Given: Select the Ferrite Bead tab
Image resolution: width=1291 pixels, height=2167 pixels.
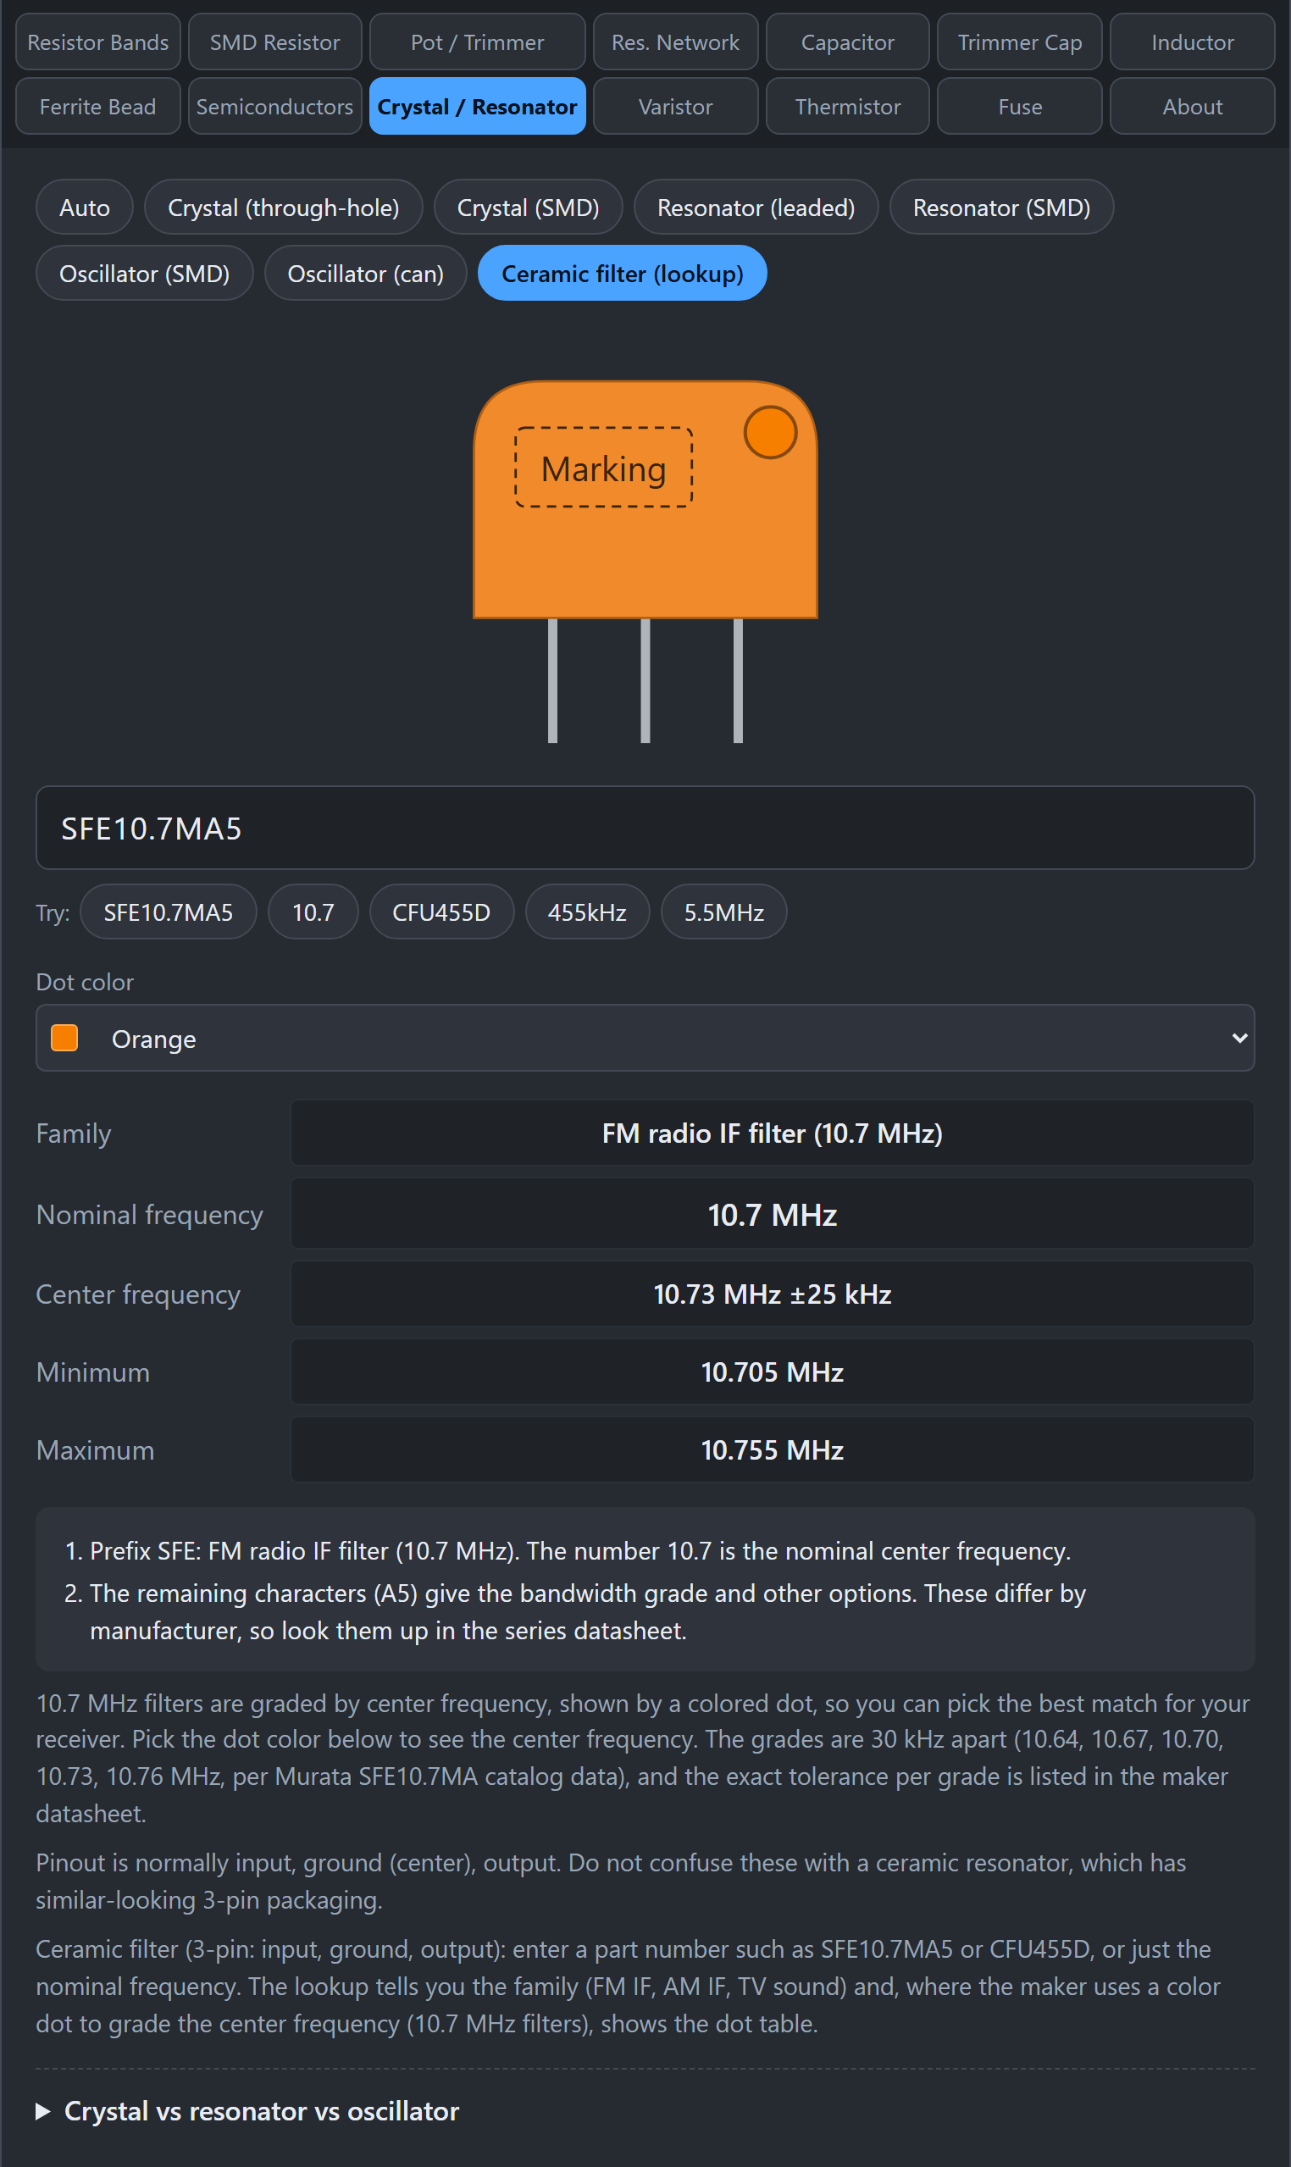Looking at the screenshot, I should point(97,106).
